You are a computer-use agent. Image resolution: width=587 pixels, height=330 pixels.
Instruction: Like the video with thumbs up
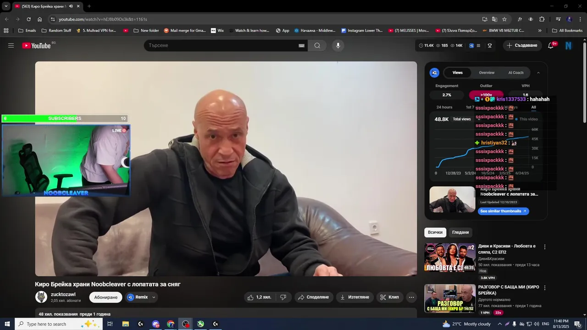(259, 297)
